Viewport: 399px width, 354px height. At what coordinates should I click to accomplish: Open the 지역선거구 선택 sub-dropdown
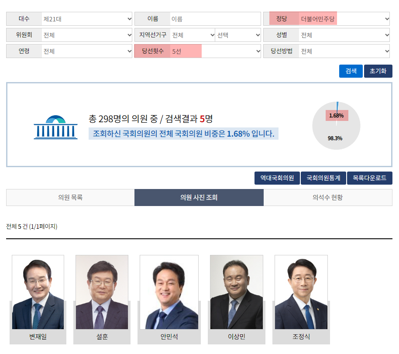[238, 35]
